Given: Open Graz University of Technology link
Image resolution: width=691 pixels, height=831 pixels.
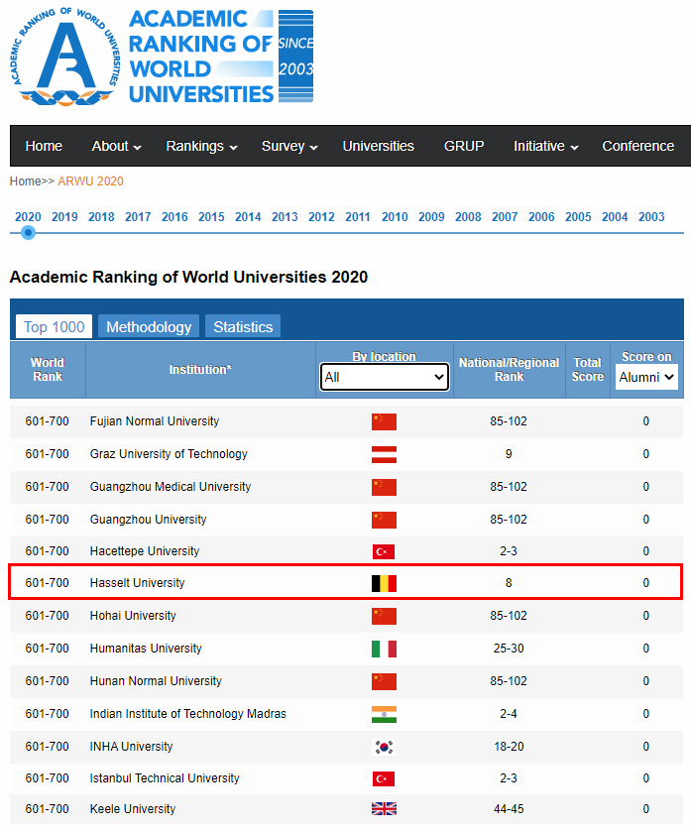Looking at the screenshot, I should tap(169, 454).
